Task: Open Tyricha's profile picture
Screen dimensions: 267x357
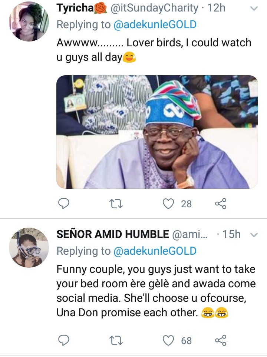Action: coord(29,22)
